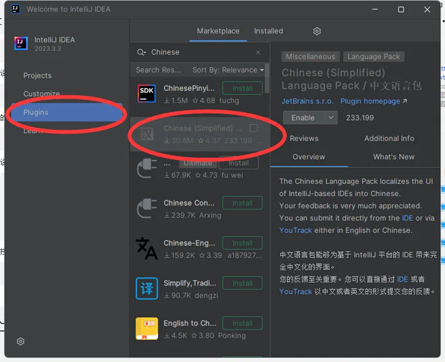
Task: Toggle the Chinese (Simplified) plugin checkbox
Action: pyautogui.click(x=254, y=128)
